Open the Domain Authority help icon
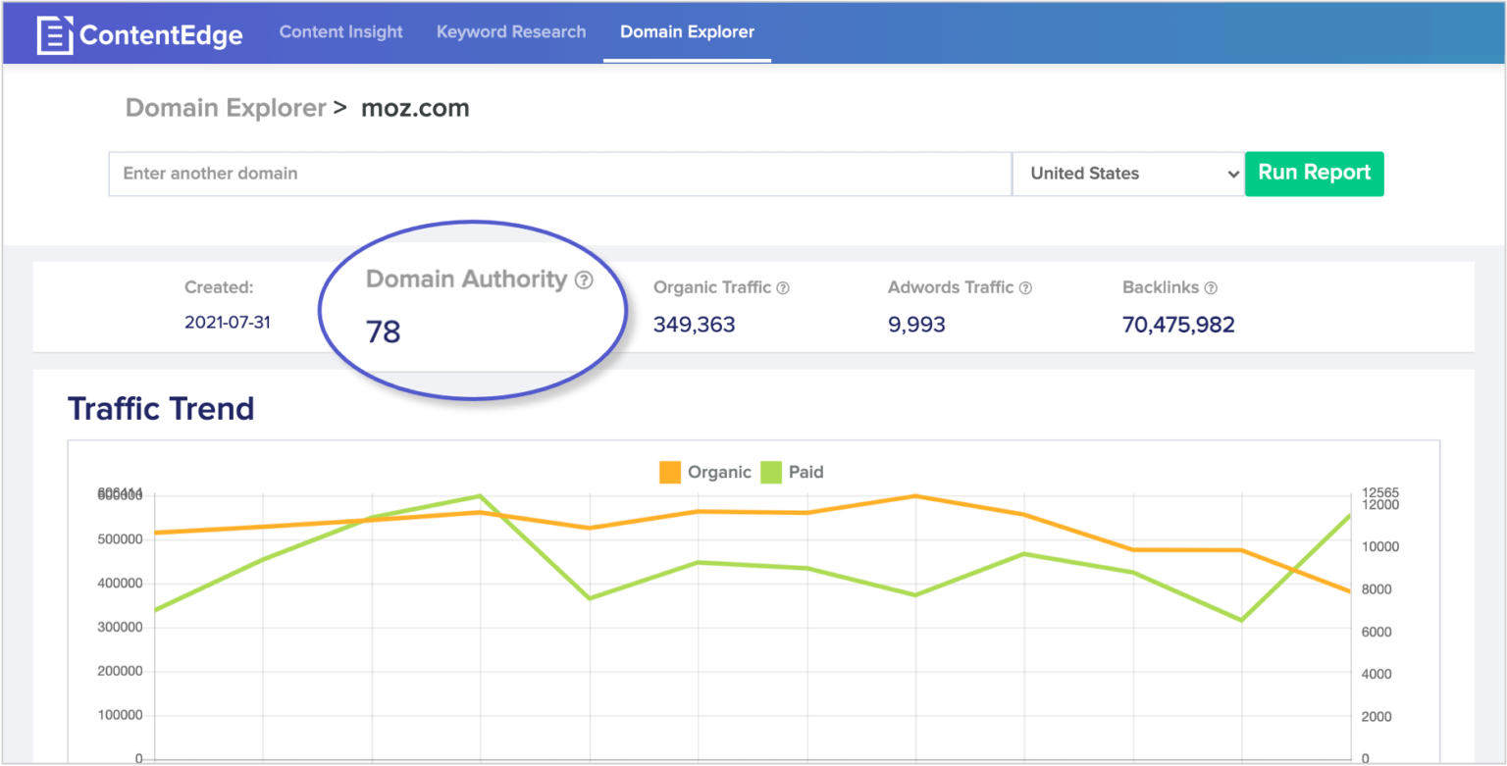This screenshot has height=766, width=1507. tap(584, 281)
